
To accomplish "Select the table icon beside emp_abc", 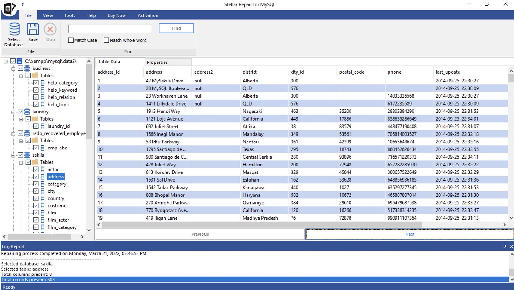I will pos(42,148).
